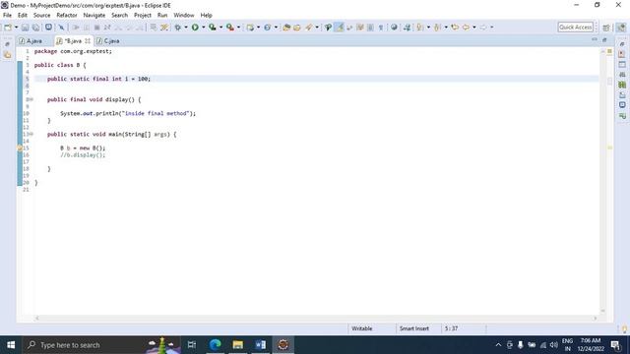Click the New Java Package icon

(250, 28)
